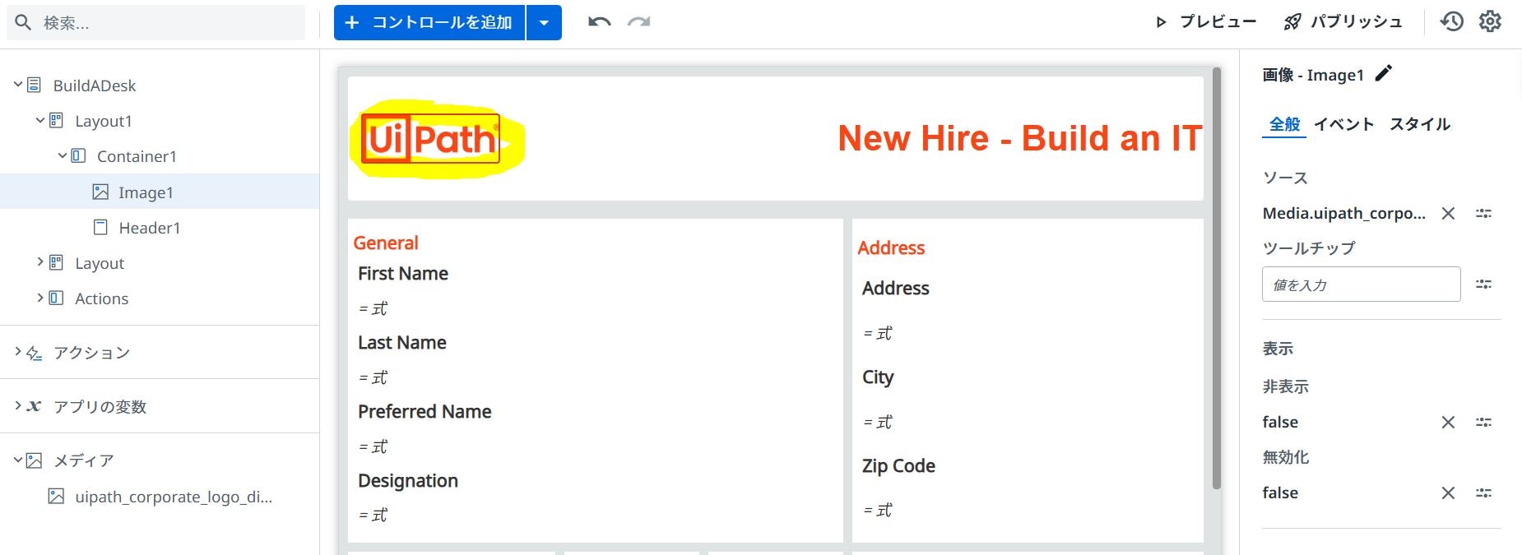
Task: Open expression options for 非表示
Action: click(1483, 423)
